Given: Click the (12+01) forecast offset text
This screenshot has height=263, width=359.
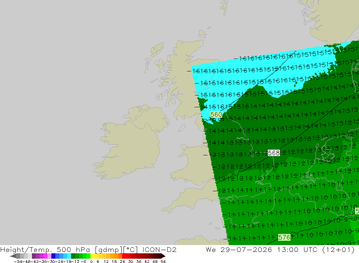Looking at the screenshot, I should click(339, 249).
